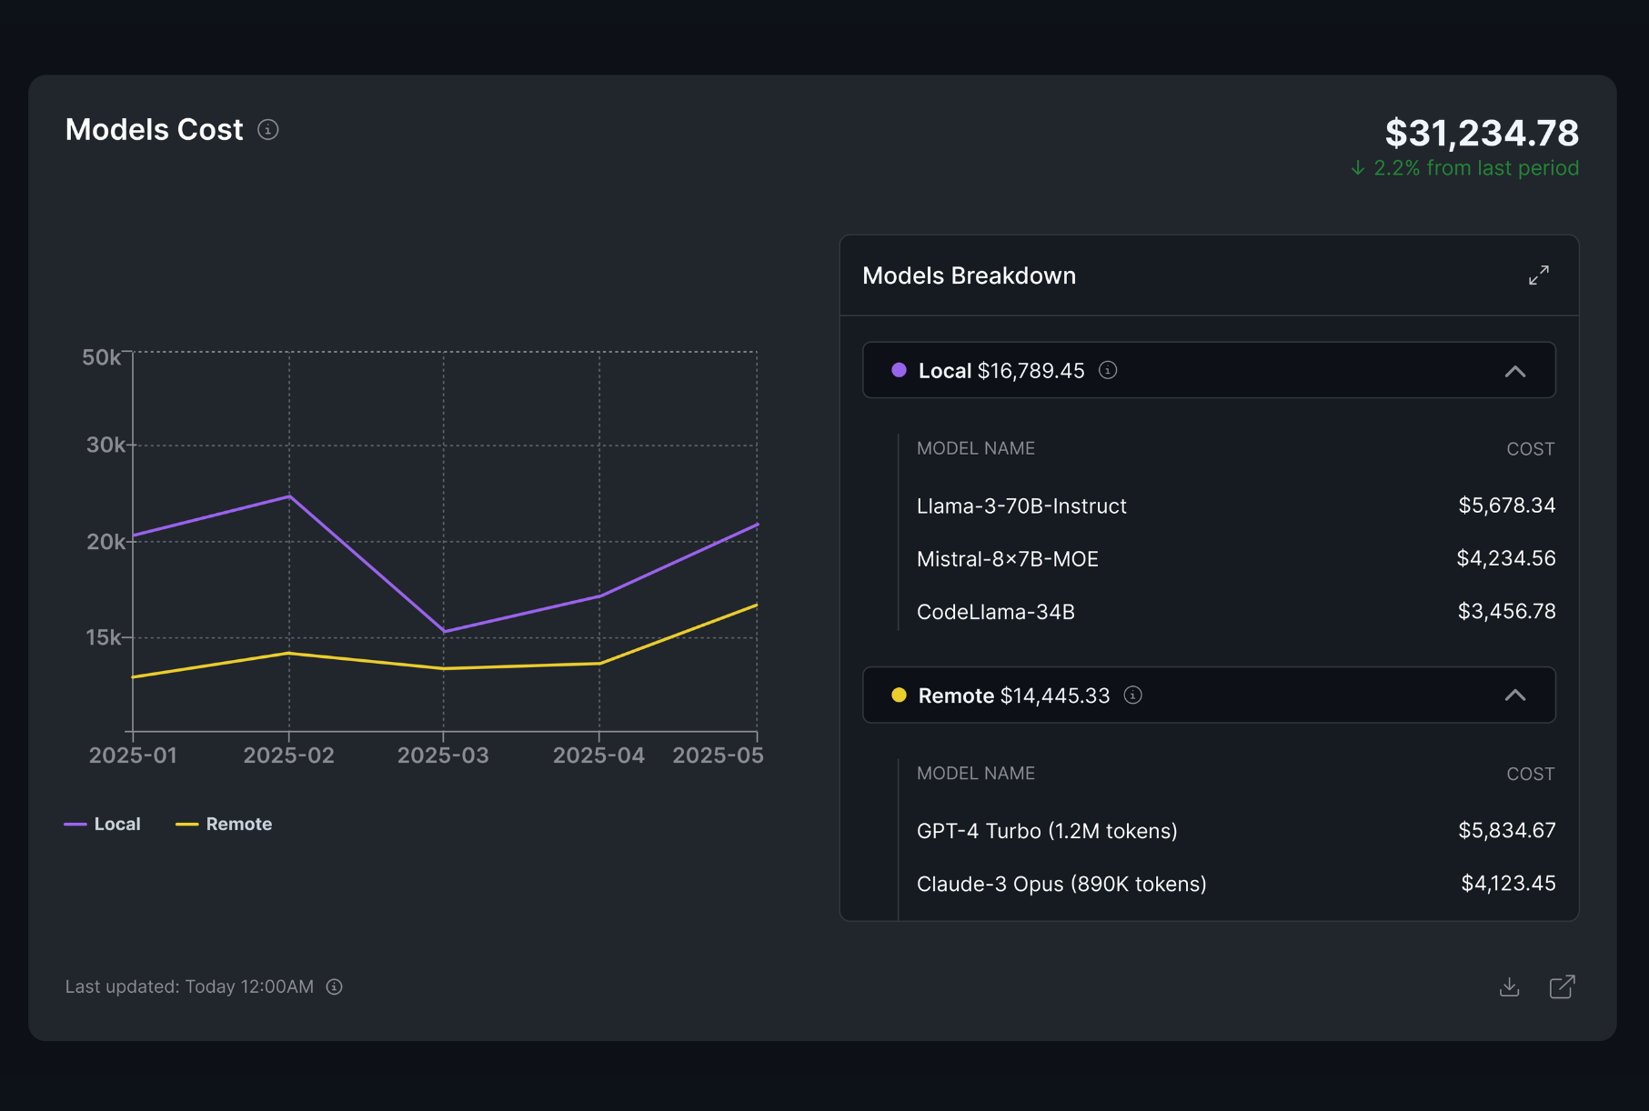Image resolution: width=1649 pixels, height=1111 pixels.
Task: Click the COST column header under Local
Action: pos(1531,448)
